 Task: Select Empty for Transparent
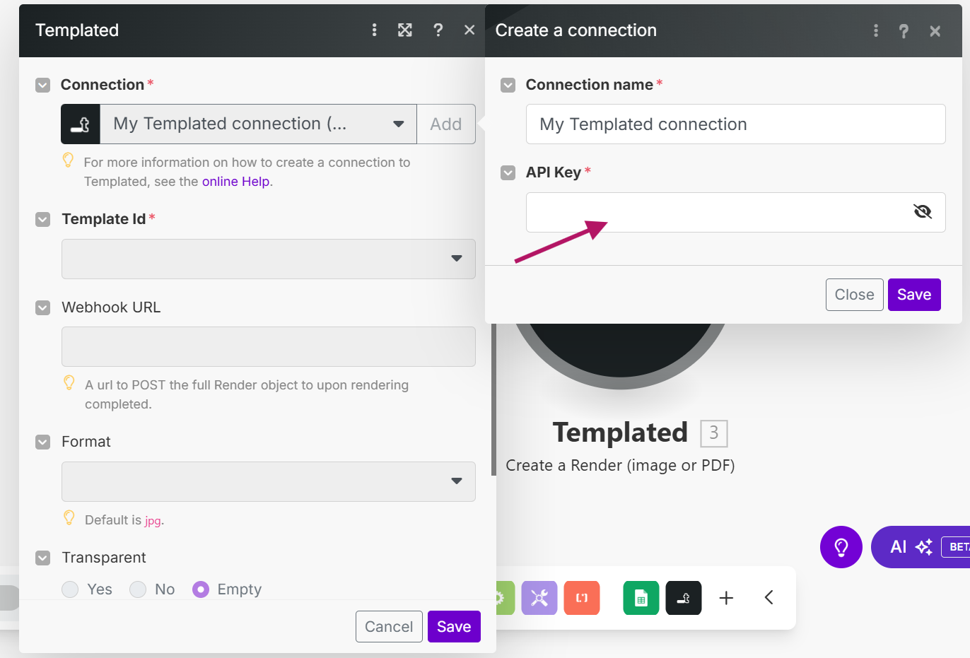[x=201, y=589]
